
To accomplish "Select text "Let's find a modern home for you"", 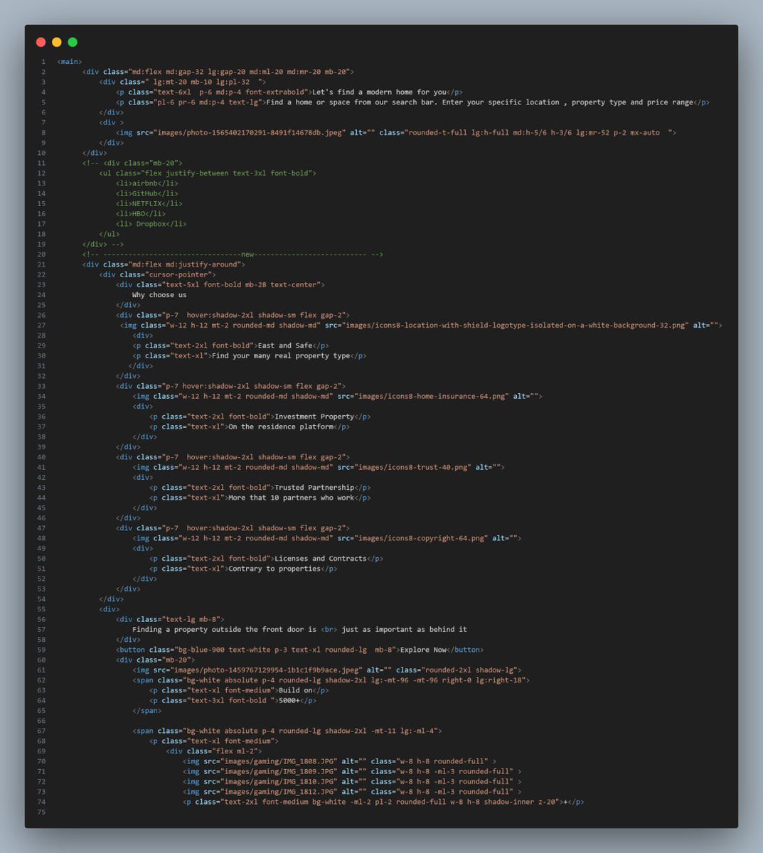I will point(380,92).
